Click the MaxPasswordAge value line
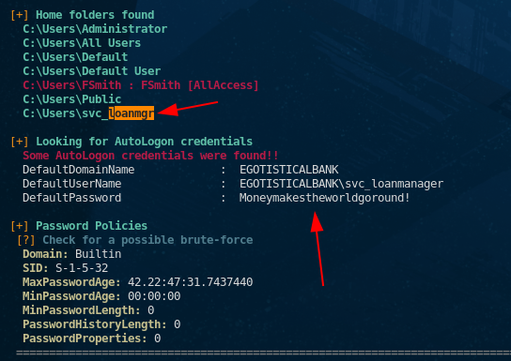The image size is (511, 361). (137, 282)
